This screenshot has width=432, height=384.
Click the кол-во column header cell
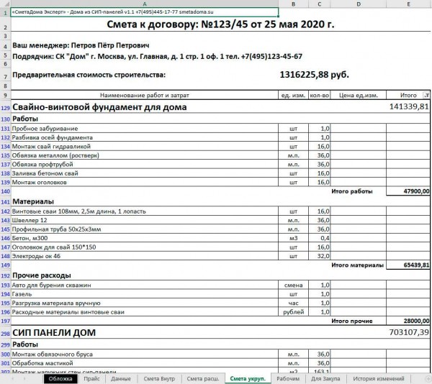pos(319,95)
